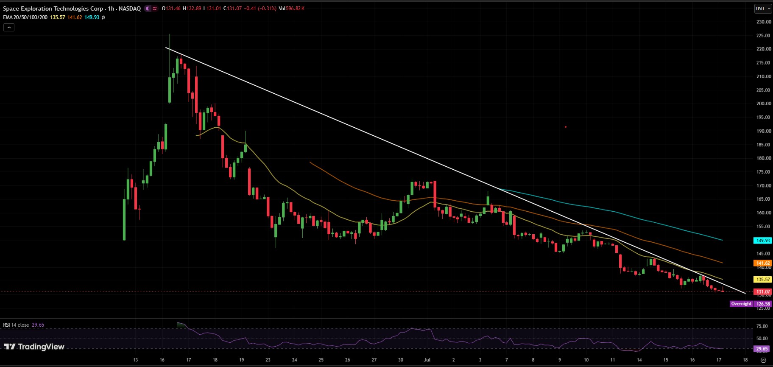Click date 30 on the time axis
Image resolution: width=773 pixels, height=367 pixels.
coord(401,360)
